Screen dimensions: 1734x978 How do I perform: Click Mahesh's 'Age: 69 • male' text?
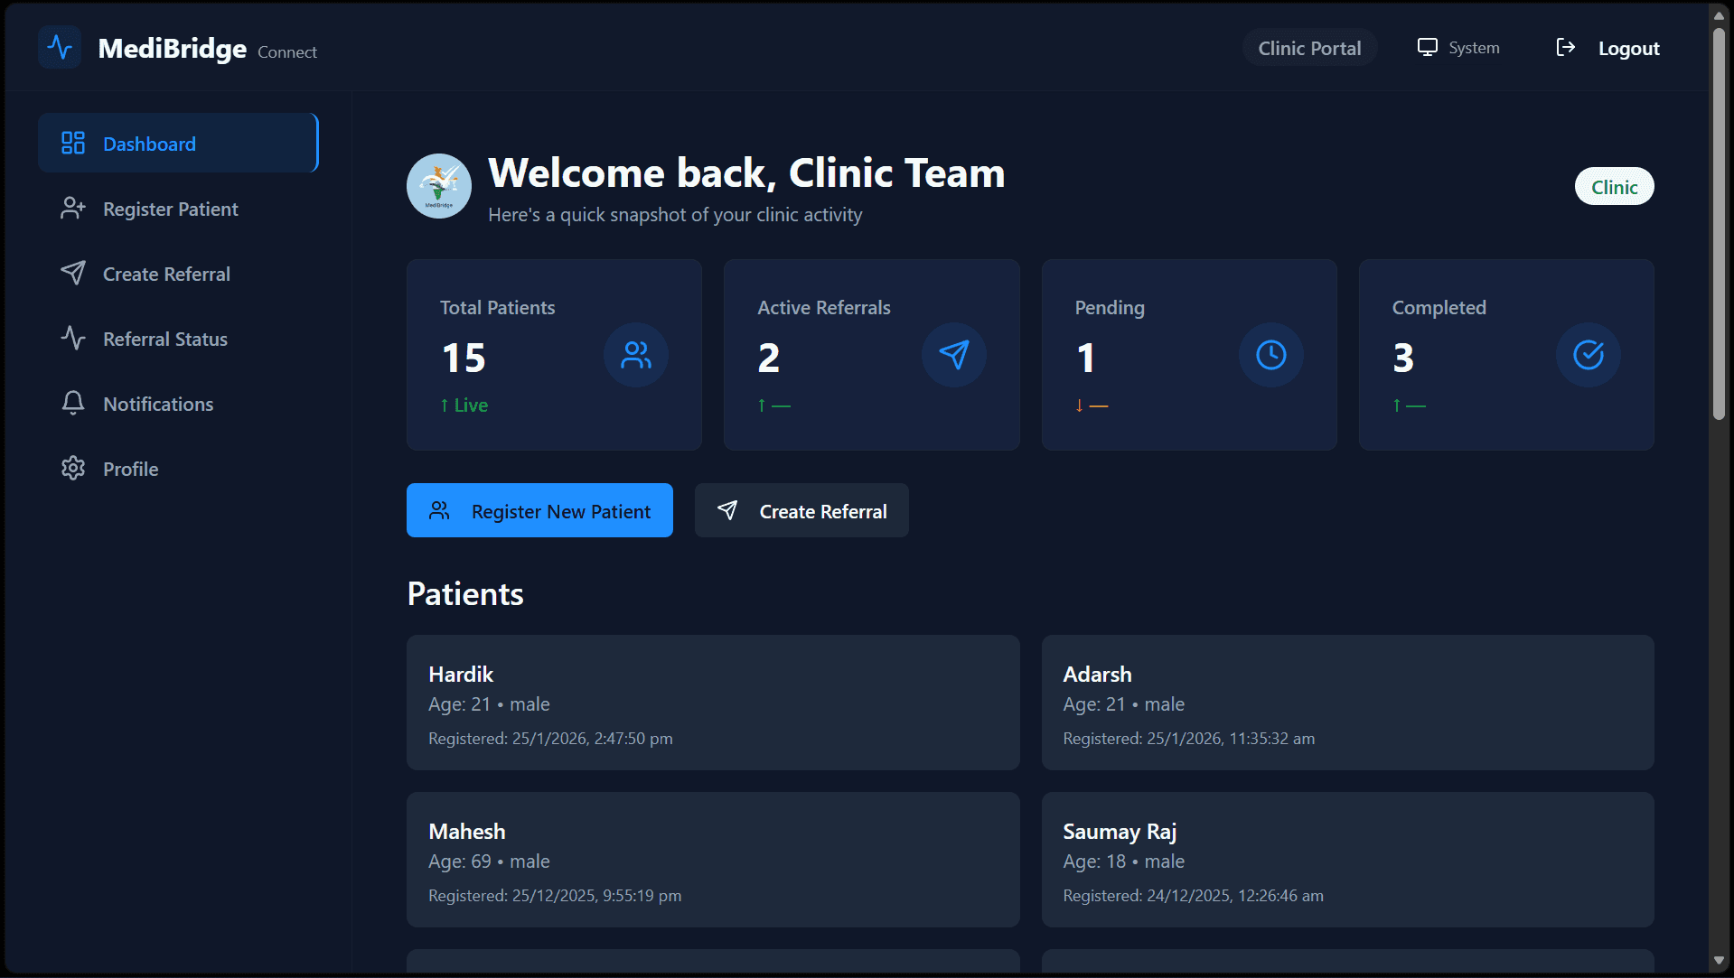(x=489, y=862)
